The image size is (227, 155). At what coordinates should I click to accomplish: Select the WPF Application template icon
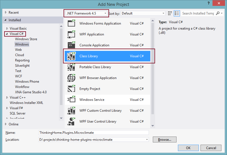pos(71,34)
